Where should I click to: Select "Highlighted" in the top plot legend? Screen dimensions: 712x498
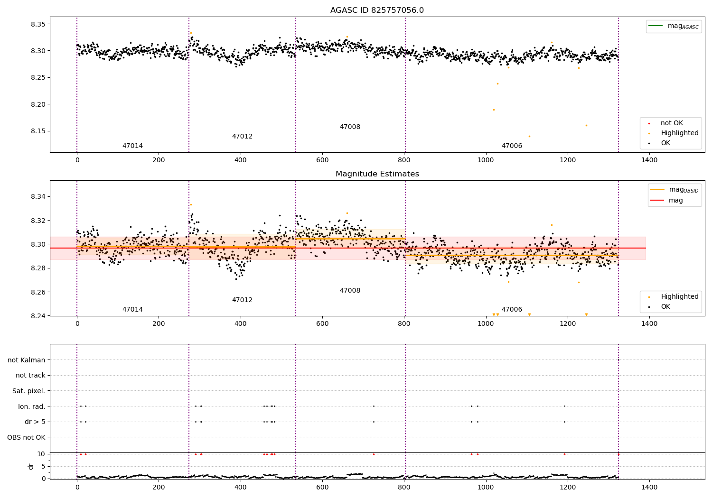pos(680,133)
